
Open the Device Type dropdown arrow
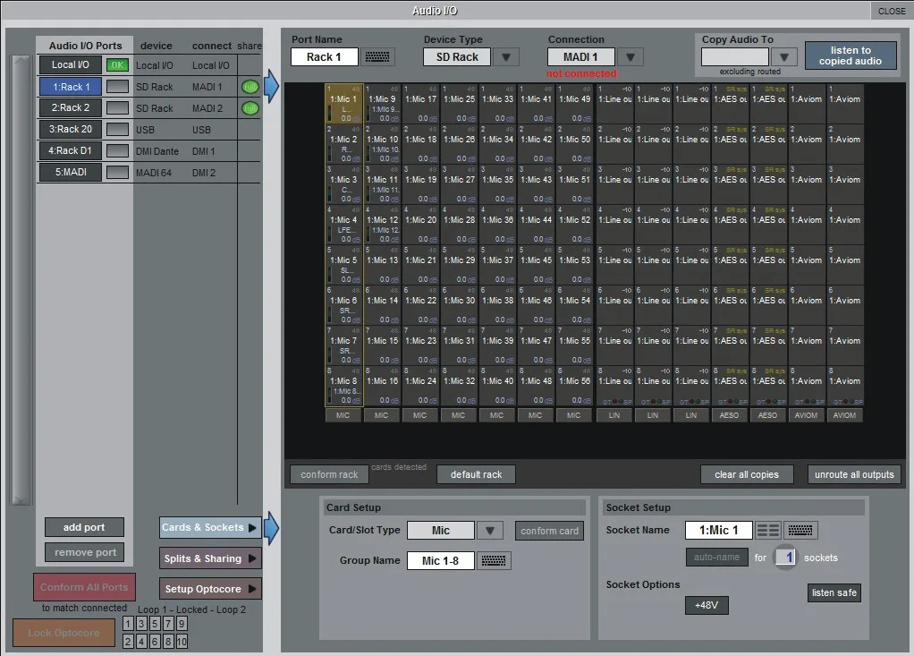pyautogui.click(x=506, y=56)
